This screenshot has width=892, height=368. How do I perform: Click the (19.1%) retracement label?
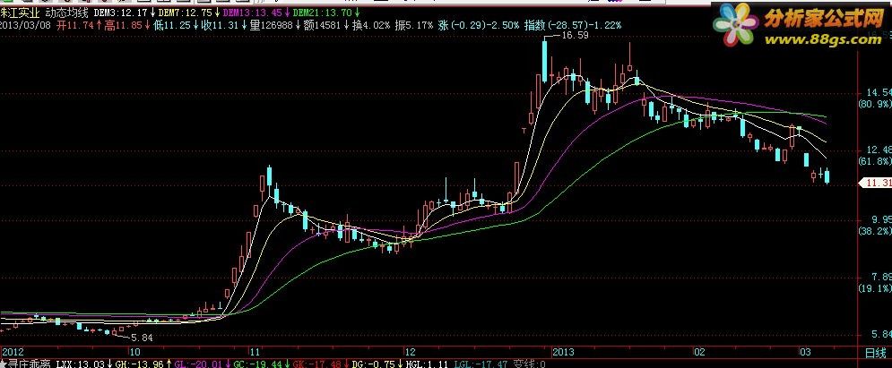(875, 288)
